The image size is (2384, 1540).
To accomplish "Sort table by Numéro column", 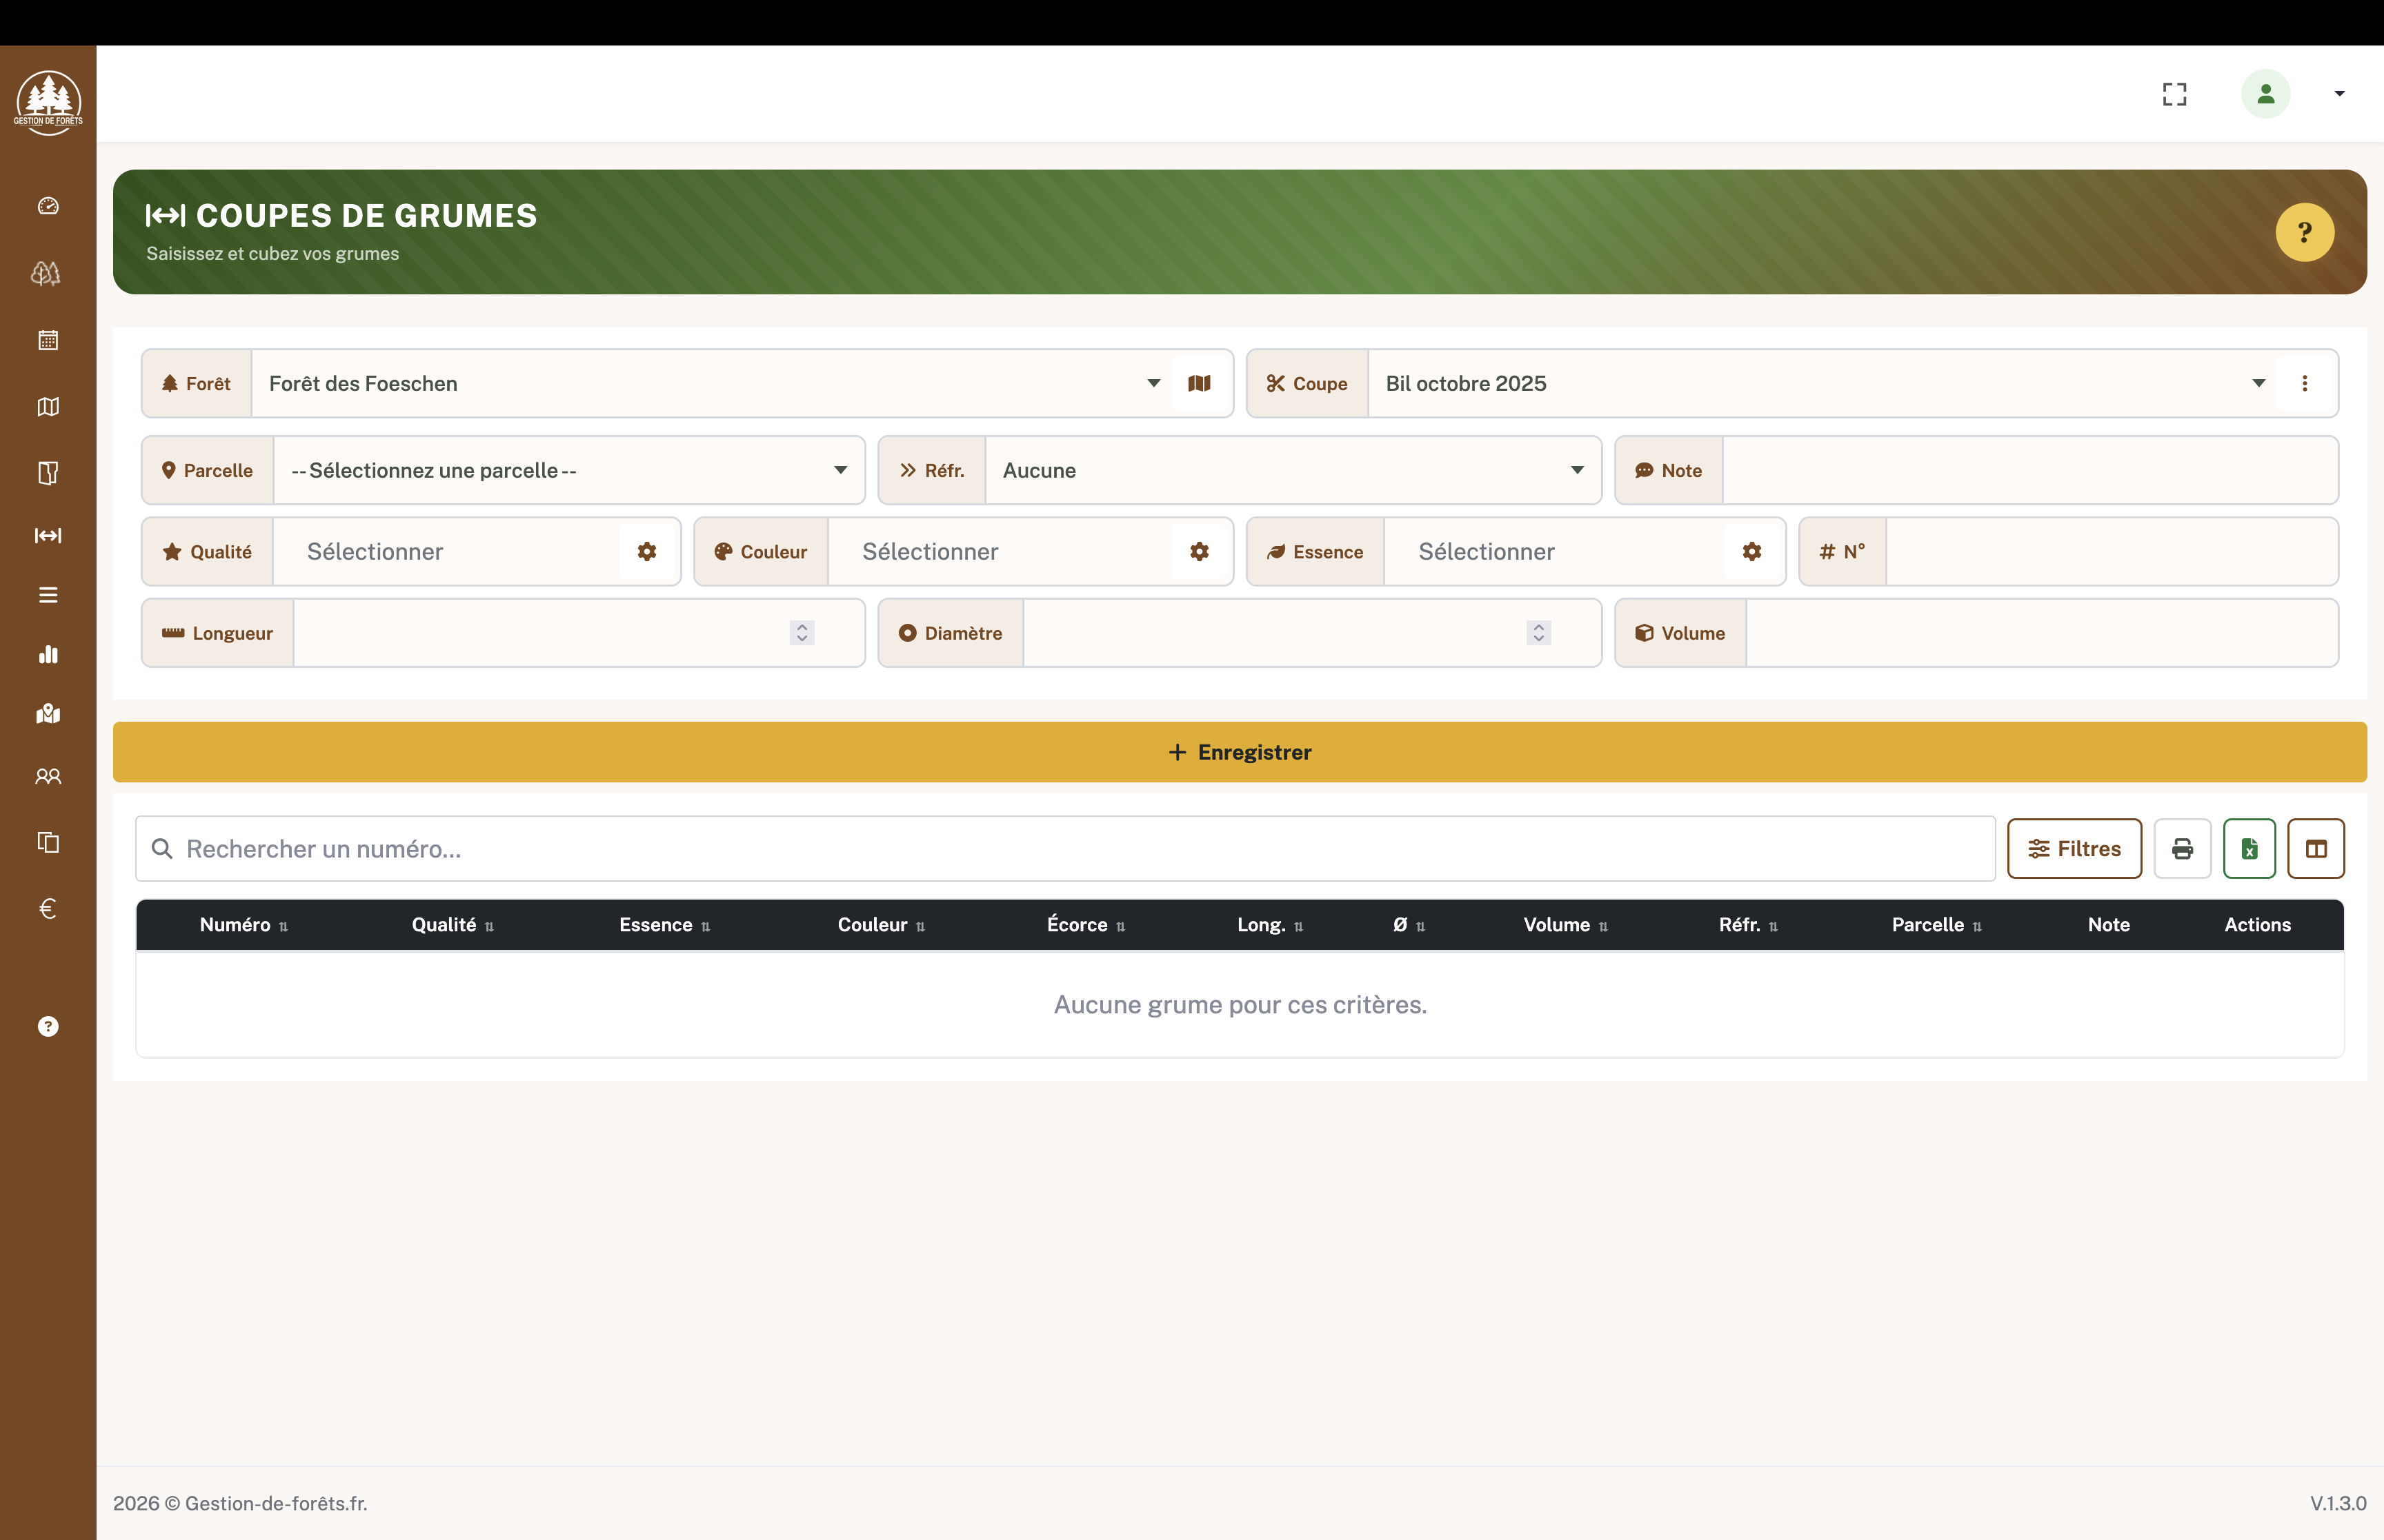I will click(x=243, y=925).
